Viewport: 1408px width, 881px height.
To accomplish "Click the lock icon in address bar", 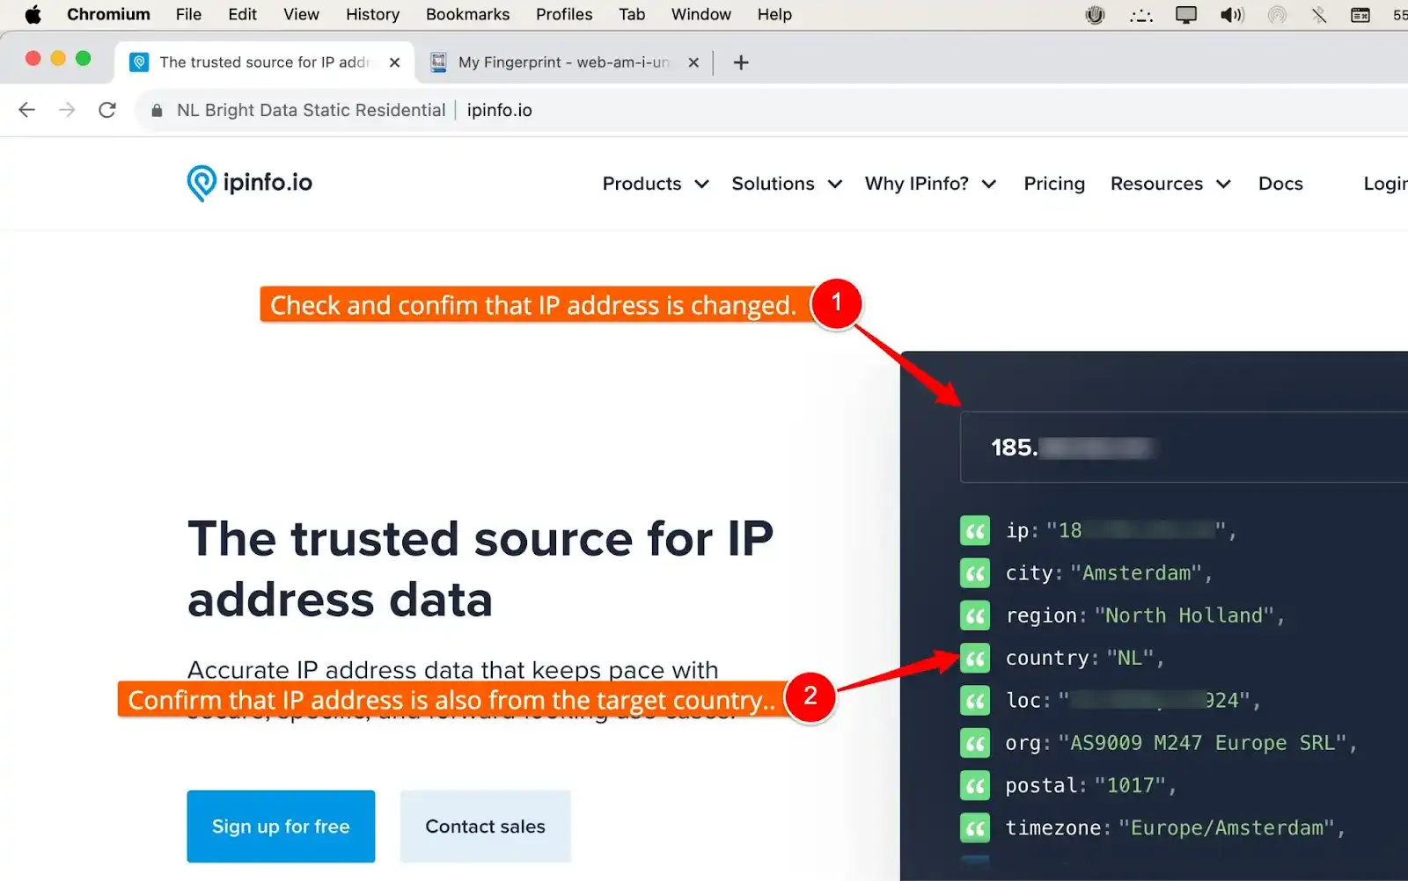I will tap(157, 110).
